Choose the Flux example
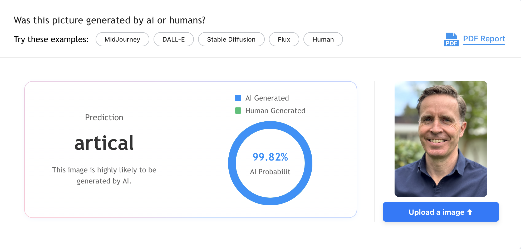Screen dimensions: 521x249 pyautogui.click(x=284, y=39)
